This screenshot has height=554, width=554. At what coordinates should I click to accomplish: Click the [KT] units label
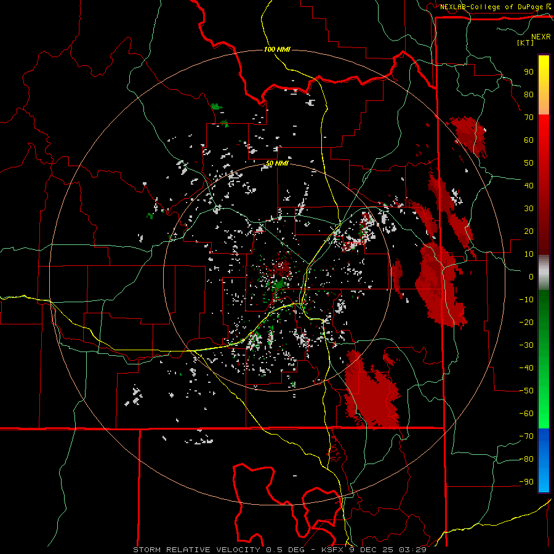pyautogui.click(x=526, y=42)
